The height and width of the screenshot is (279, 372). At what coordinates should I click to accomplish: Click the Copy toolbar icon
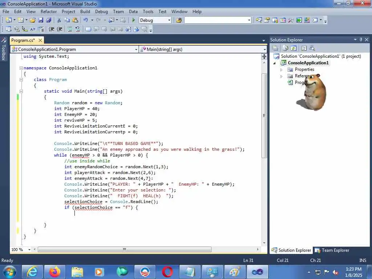[x=67, y=20]
